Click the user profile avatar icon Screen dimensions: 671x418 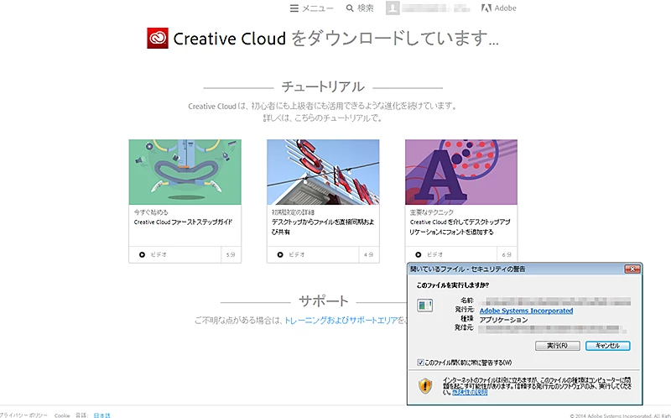pyautogui.click(x=393, y=8)
